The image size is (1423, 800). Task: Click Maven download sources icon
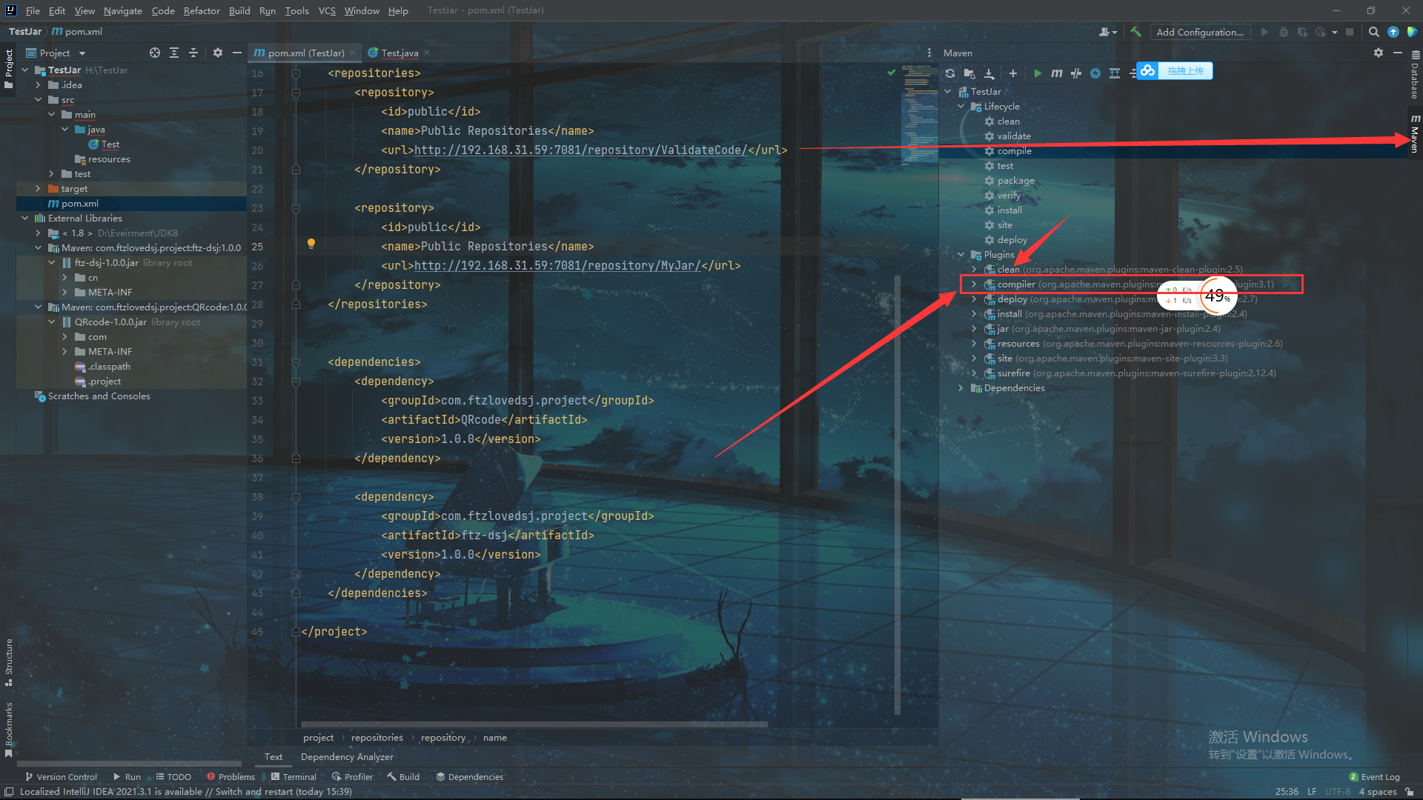(x=989, y=73)
